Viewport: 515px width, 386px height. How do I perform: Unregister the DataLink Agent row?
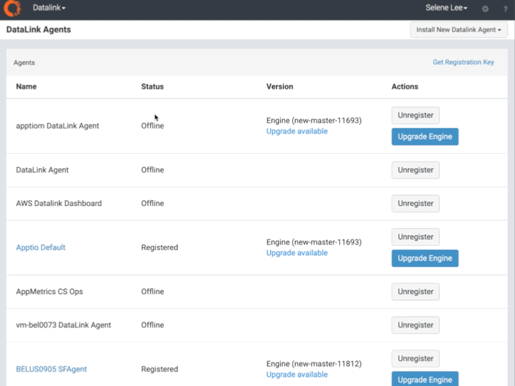click(416, 170)
